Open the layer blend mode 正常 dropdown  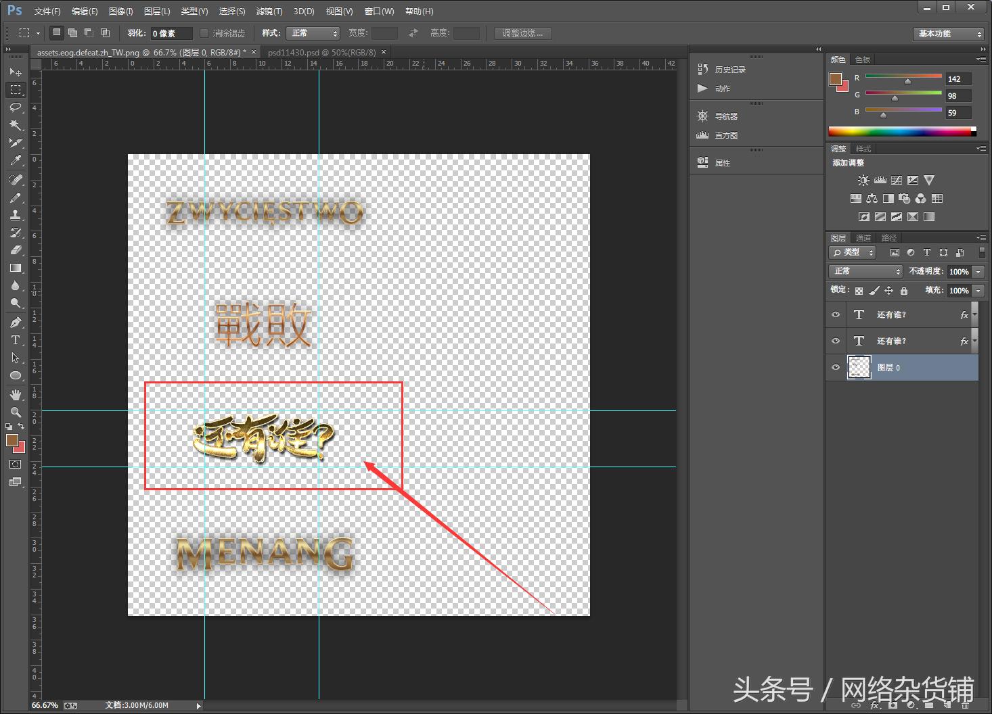tap(865, 271)
